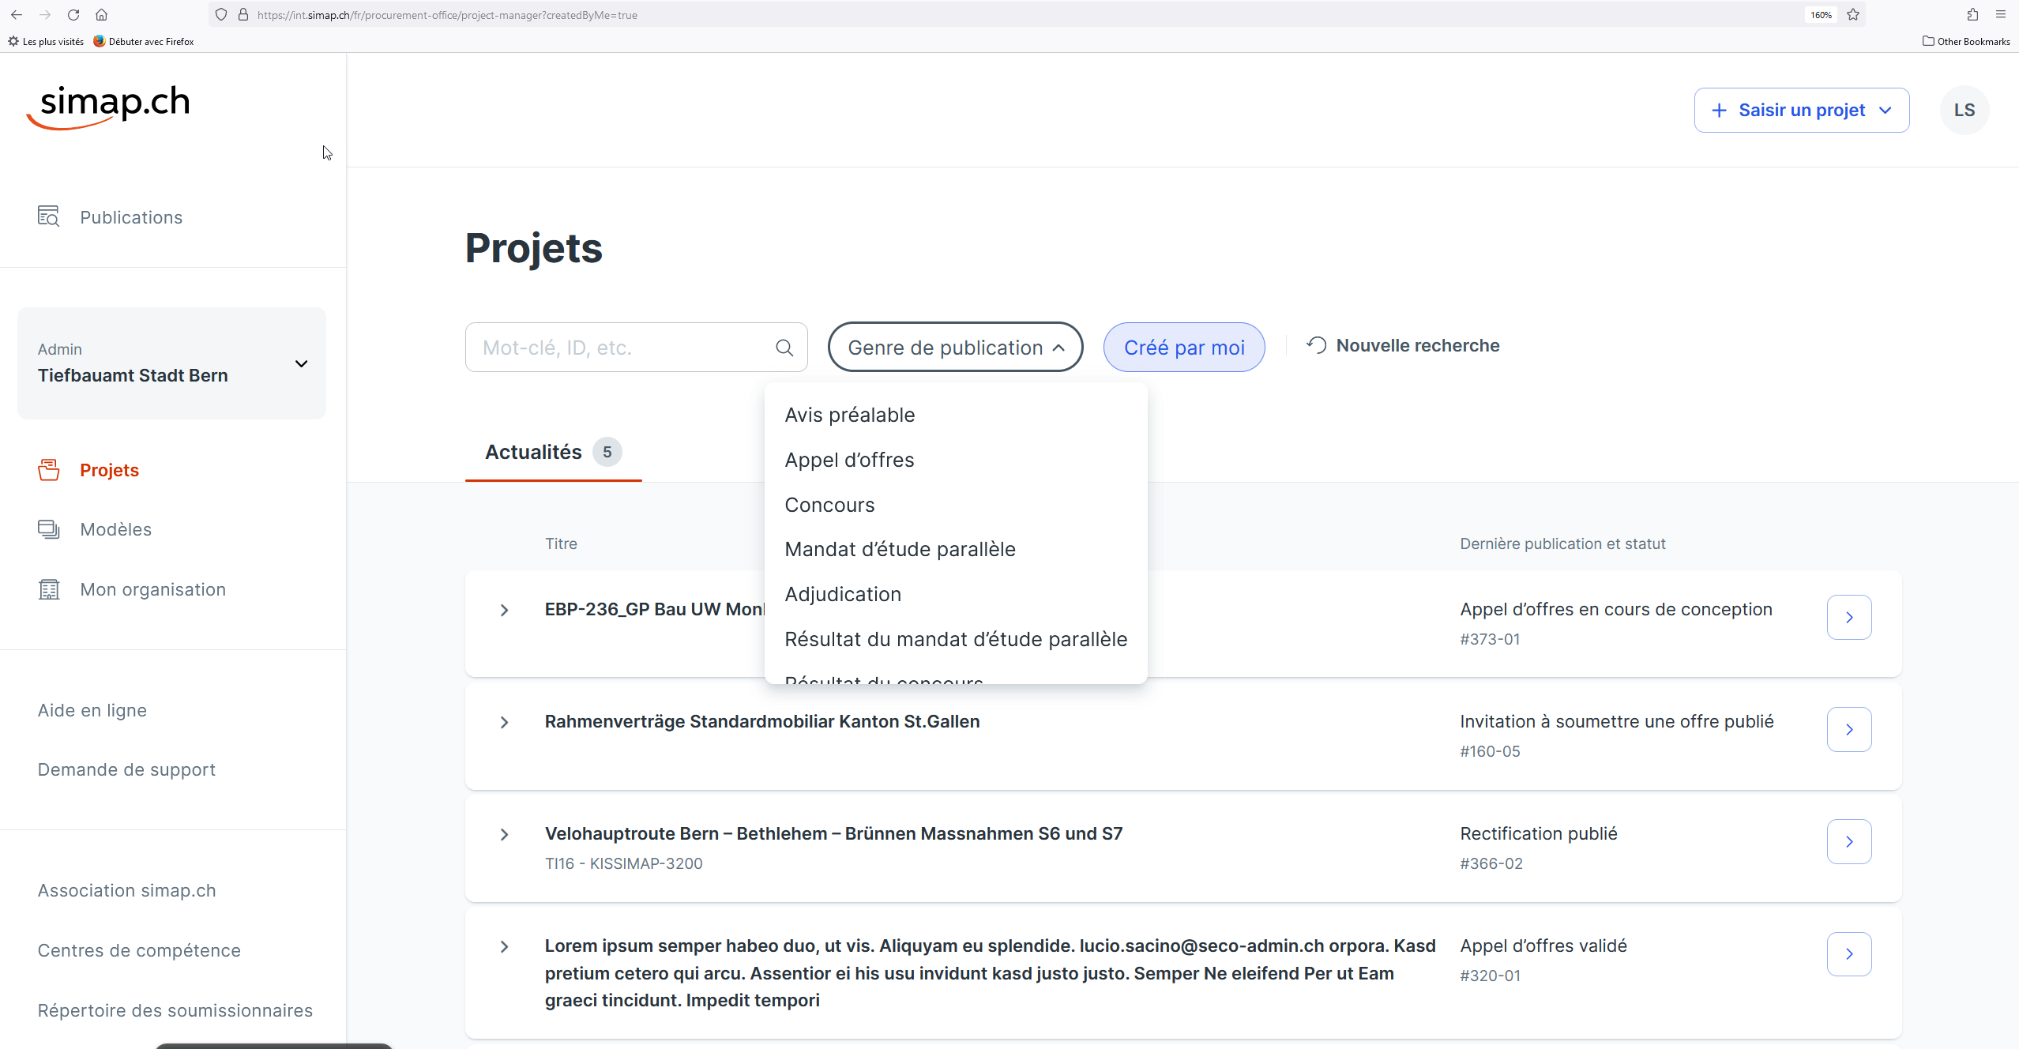The height and width of the screenshot is (1049, 2019).
Task: Bookmark this page with the star icon
Action: click(x=1853, y=14)
